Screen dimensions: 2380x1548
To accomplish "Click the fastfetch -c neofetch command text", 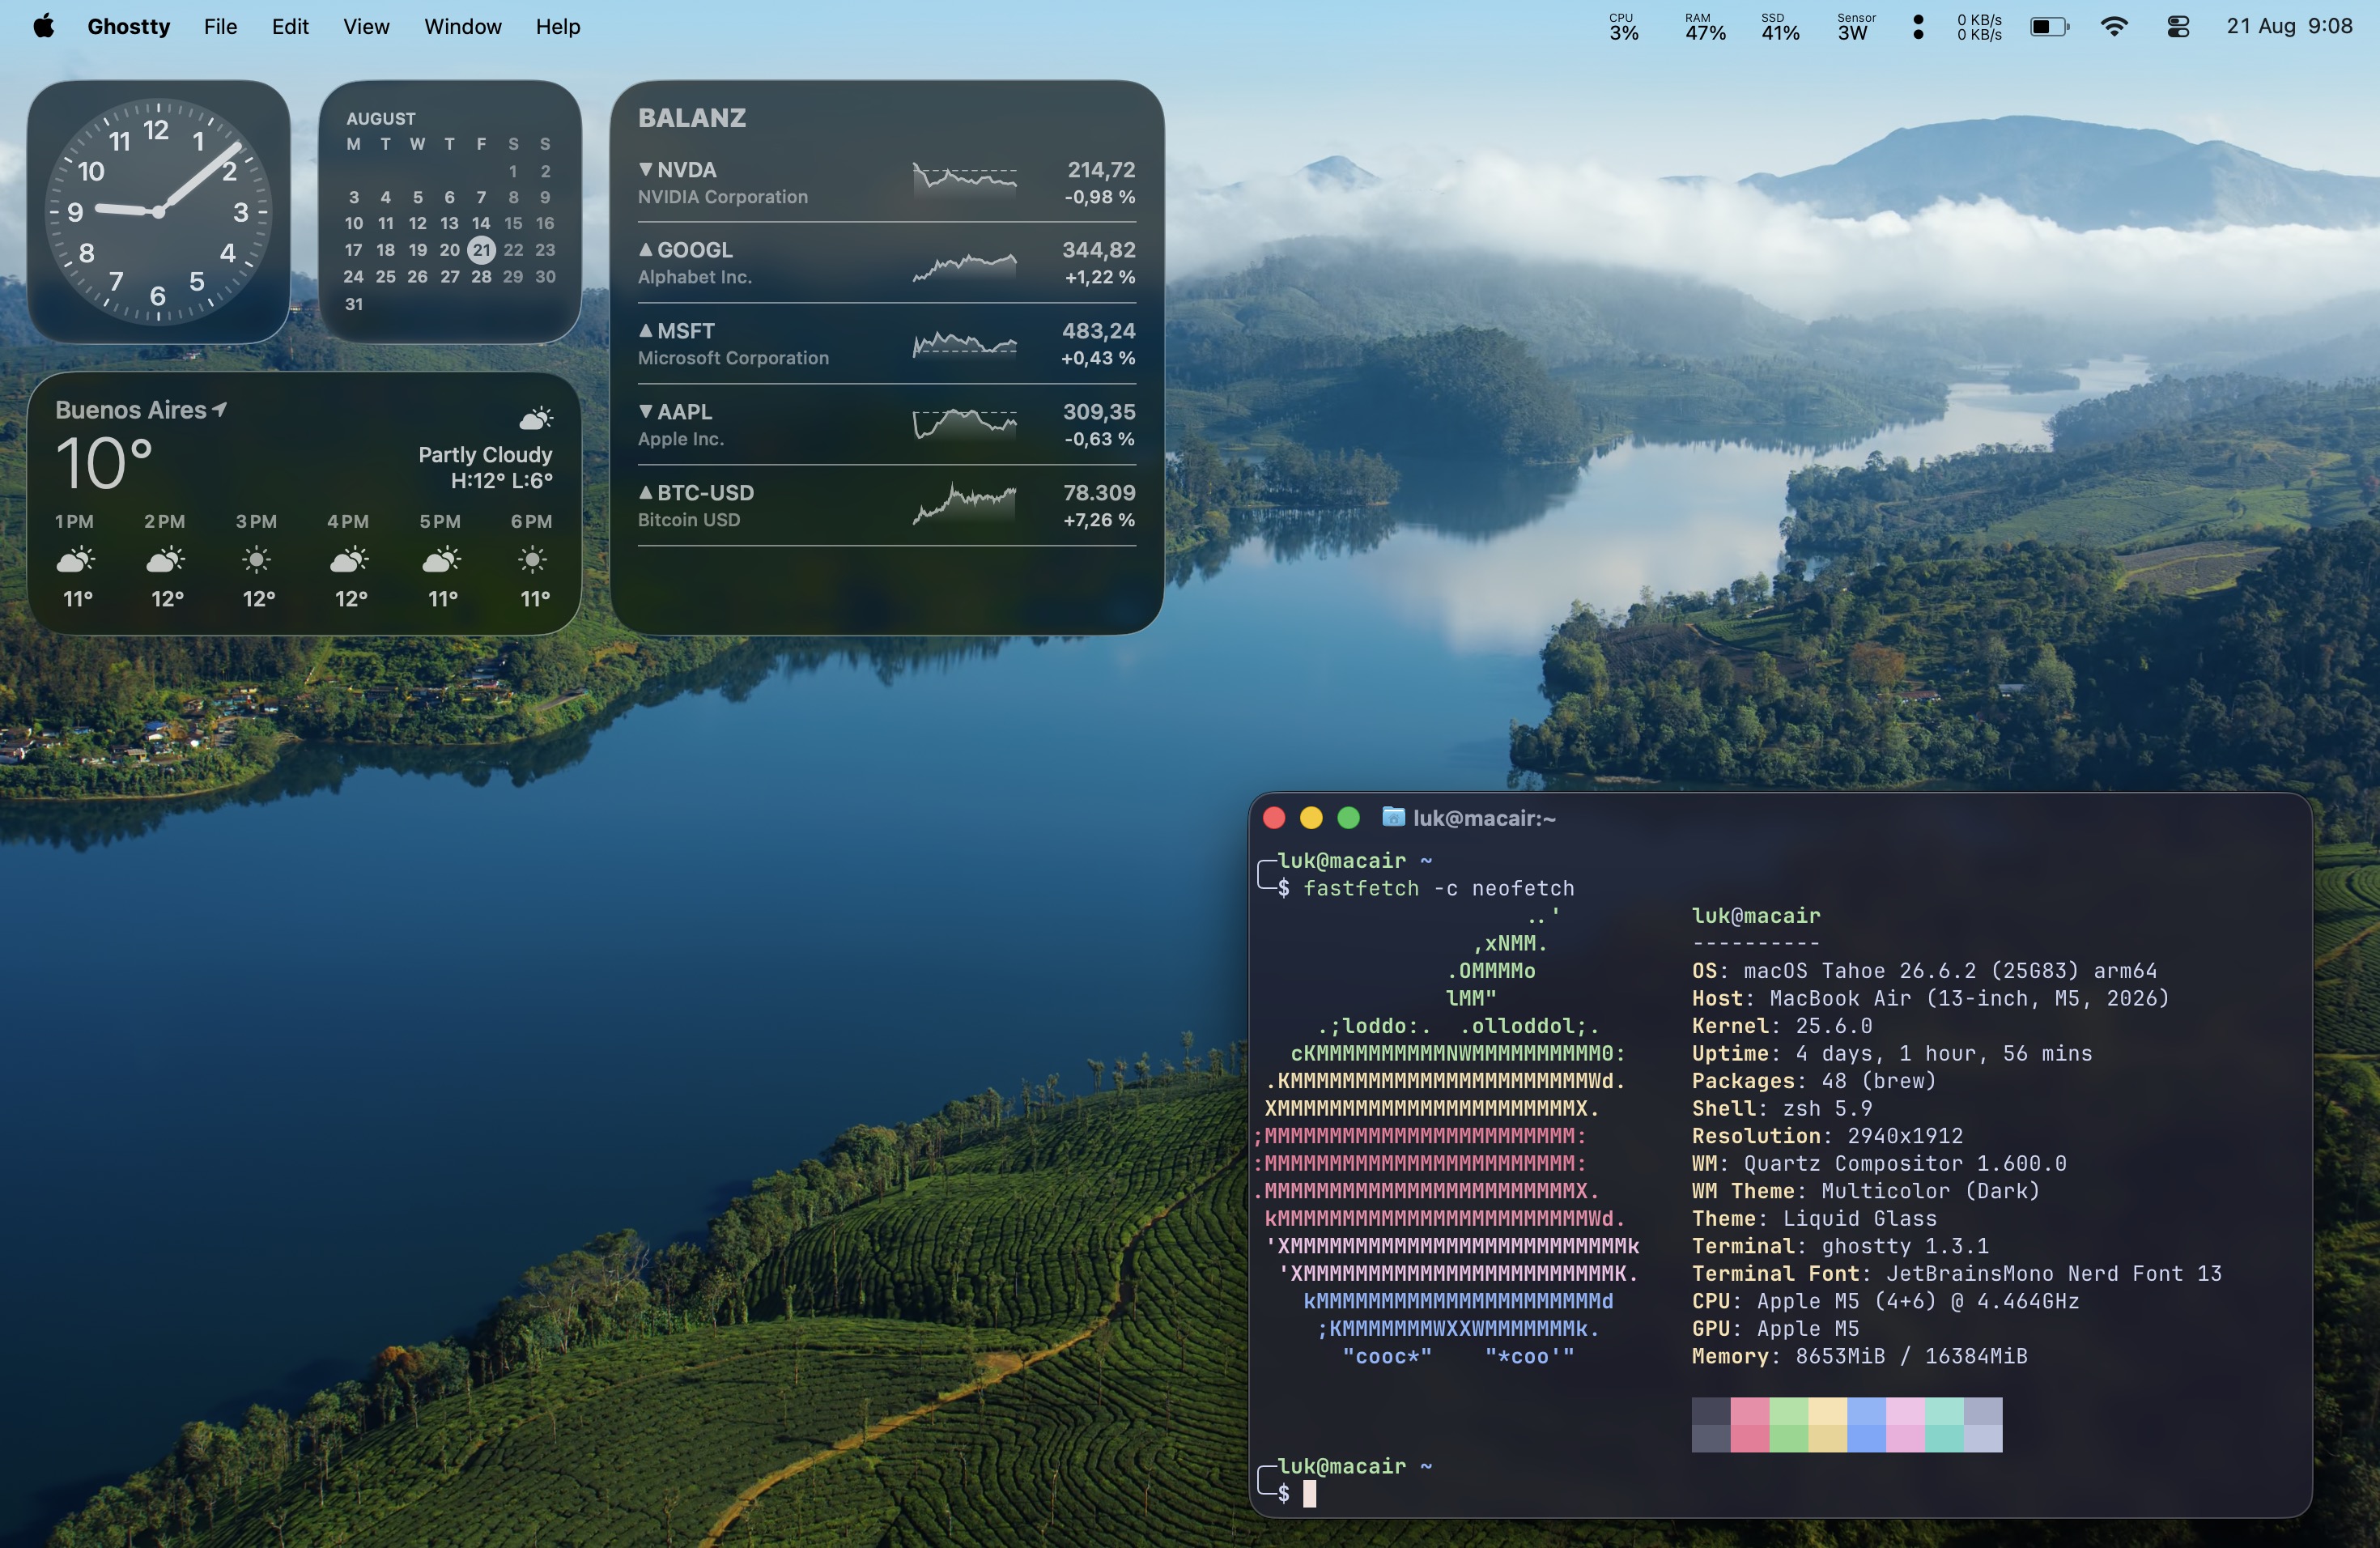I will 1438,888.
